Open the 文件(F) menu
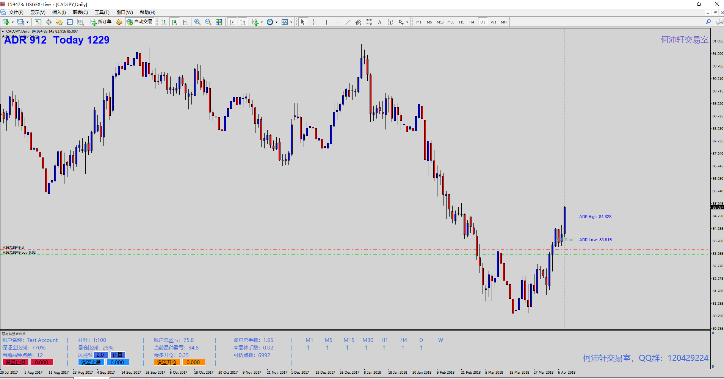Viewport: 724px width, 379px height. [16, 12]
